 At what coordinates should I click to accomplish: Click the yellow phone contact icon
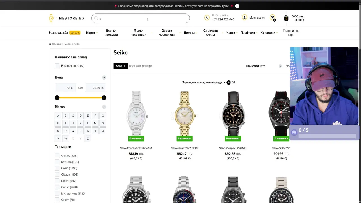[x=207, y=17]
